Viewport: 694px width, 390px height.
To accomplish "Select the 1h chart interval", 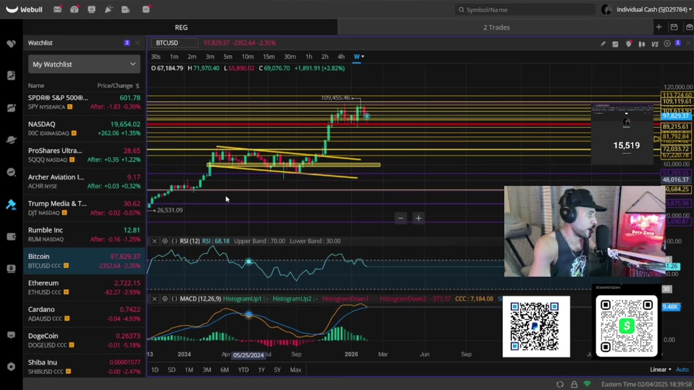I will click(309, 56).
